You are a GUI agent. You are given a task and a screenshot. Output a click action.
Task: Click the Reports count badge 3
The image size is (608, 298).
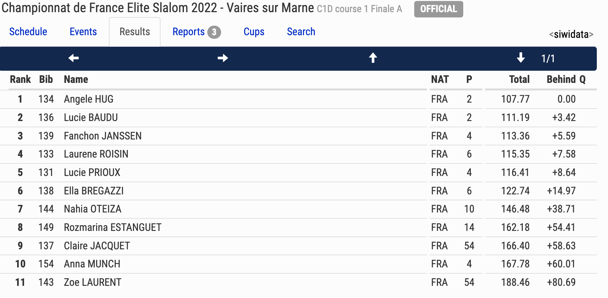[x=214, y=32]
